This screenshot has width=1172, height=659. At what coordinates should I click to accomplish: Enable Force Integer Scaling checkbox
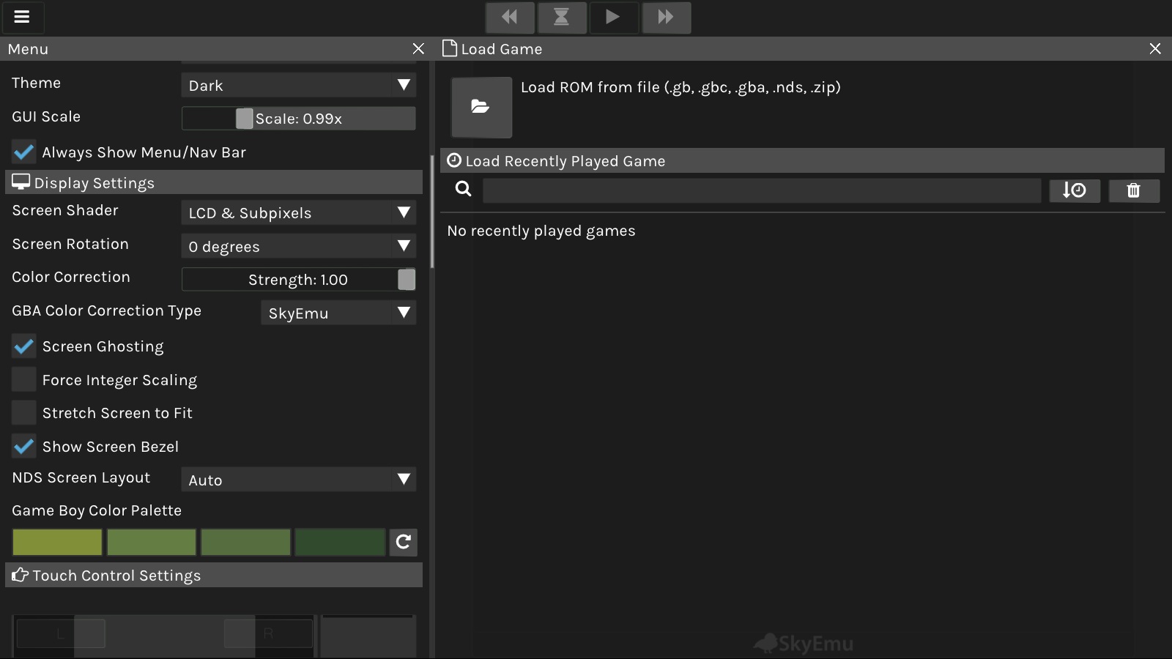coord(23,379)
